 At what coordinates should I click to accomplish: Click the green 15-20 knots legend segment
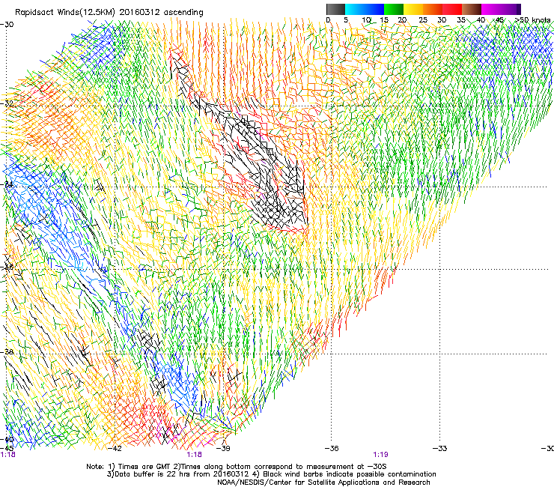(x=394, y=9)
